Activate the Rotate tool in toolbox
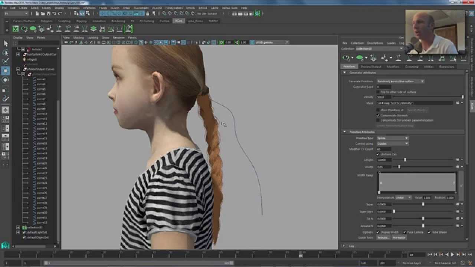This screenshot has width=475, height=267. point(6,80)
